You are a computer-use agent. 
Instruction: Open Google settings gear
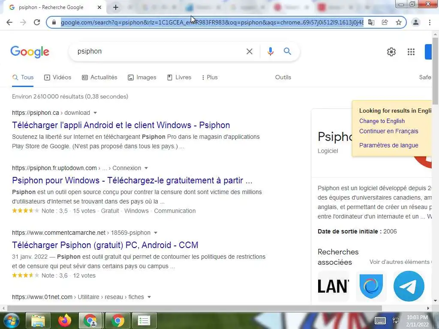point(391,52)
